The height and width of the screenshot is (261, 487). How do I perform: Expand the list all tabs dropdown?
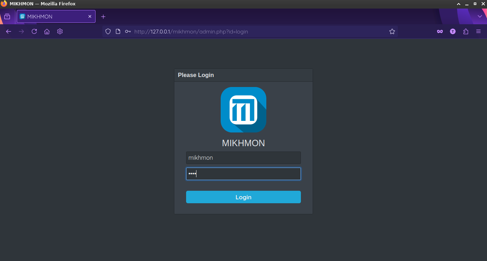[480, 16]
